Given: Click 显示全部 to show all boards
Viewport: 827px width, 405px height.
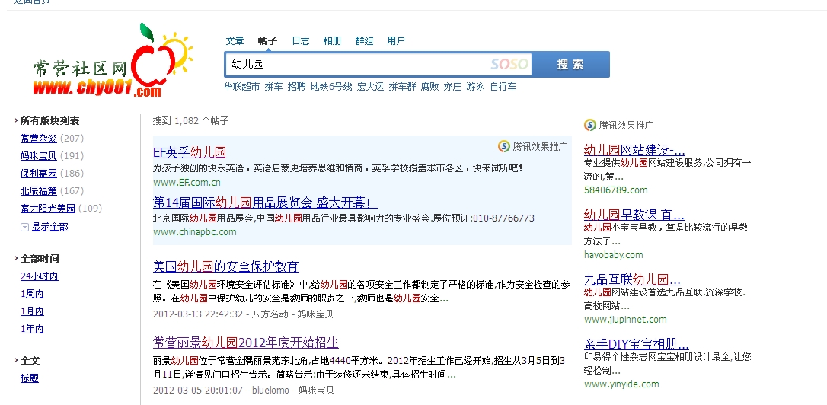Looking at the screenshot, I should pos(50,227).
